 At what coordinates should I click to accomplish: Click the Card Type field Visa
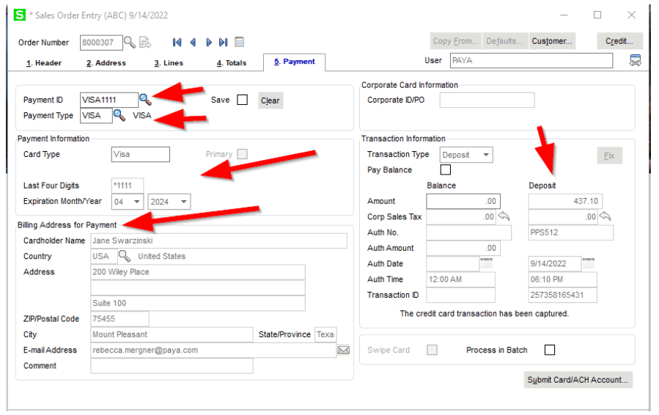140,154
